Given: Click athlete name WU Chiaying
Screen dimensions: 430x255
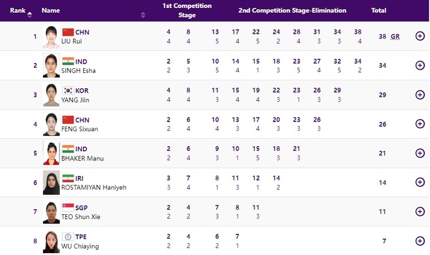Looking at the screenshot, I should (x=78, y=245).
